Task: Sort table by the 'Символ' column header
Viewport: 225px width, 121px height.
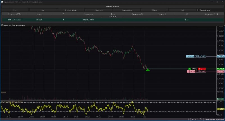Action: 39,14
